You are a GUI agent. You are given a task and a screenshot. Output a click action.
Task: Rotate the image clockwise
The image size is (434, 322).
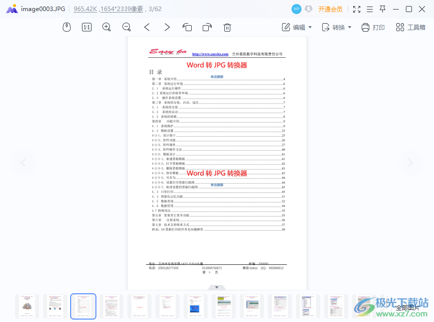[x=207, y=27]
